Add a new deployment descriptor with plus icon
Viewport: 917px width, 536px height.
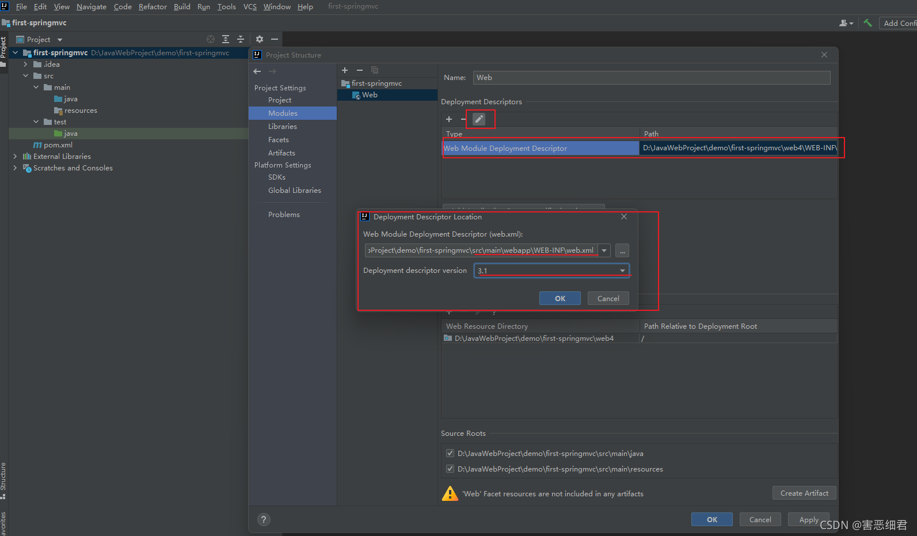click(449, 119)
